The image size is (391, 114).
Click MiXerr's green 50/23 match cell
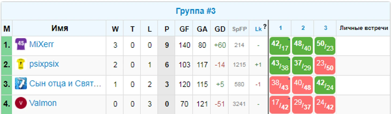[x=325, y=46]
